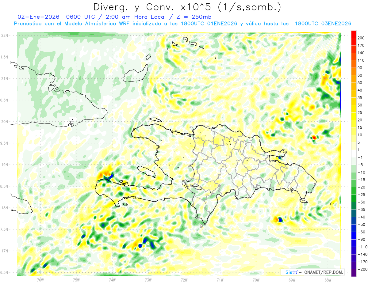
Task: Click the '-200' colorbar value
Action: point(362,269)
